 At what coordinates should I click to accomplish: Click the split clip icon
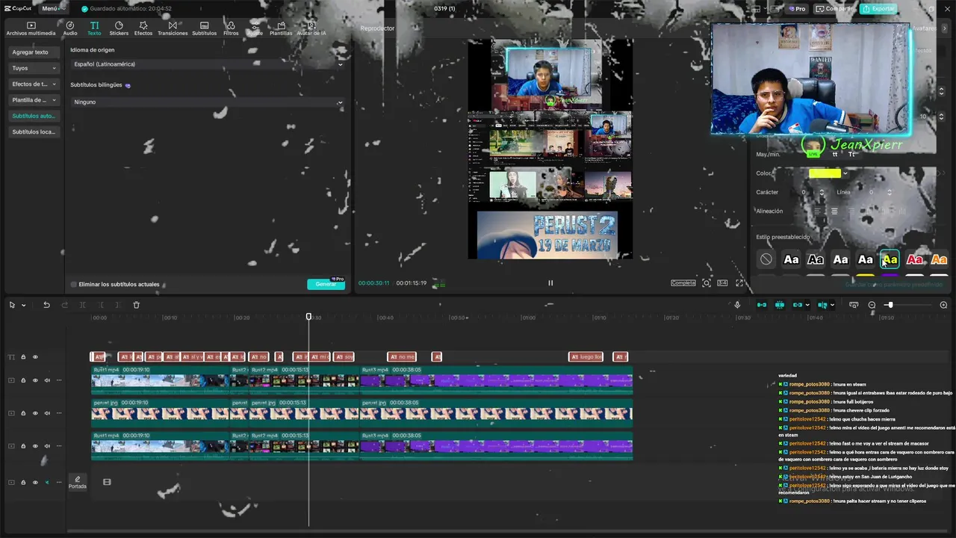[82, 305]
